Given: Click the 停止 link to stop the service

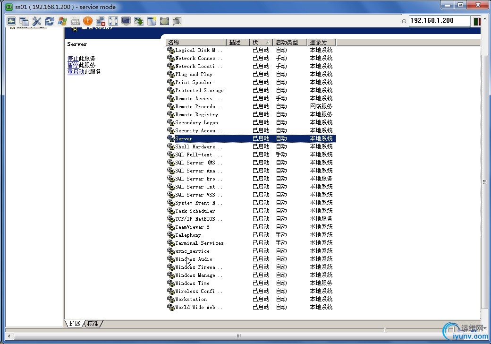Looking at the screenshot, I should 73,59.
